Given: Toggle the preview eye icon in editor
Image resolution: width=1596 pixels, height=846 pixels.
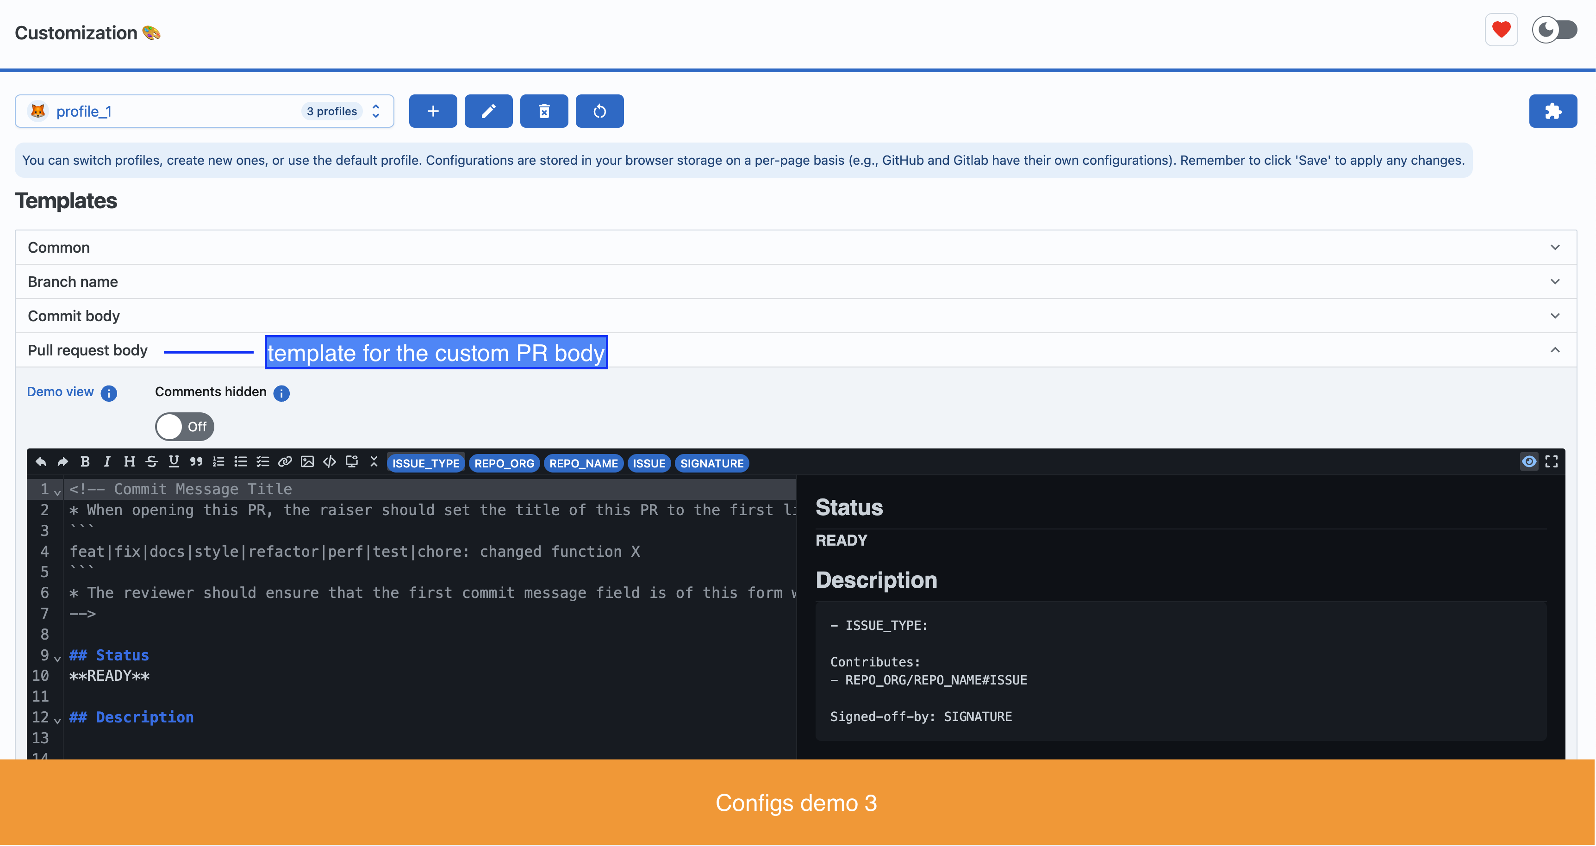Looking at the screenshot, I should (1529, 462).
